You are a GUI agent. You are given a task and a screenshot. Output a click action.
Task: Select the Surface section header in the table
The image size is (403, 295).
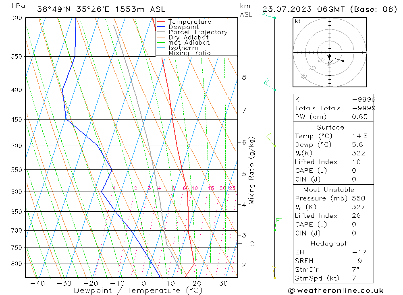pos(330,127)
